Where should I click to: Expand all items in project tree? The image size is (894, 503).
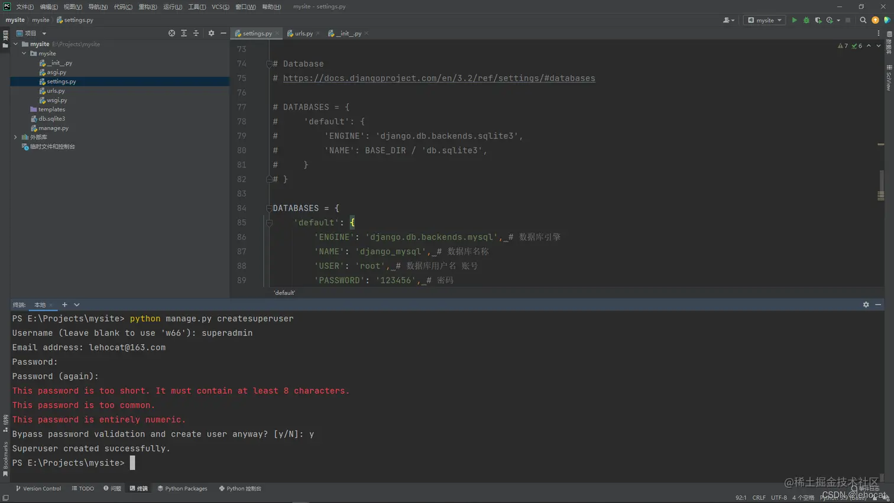click(184, 33)
